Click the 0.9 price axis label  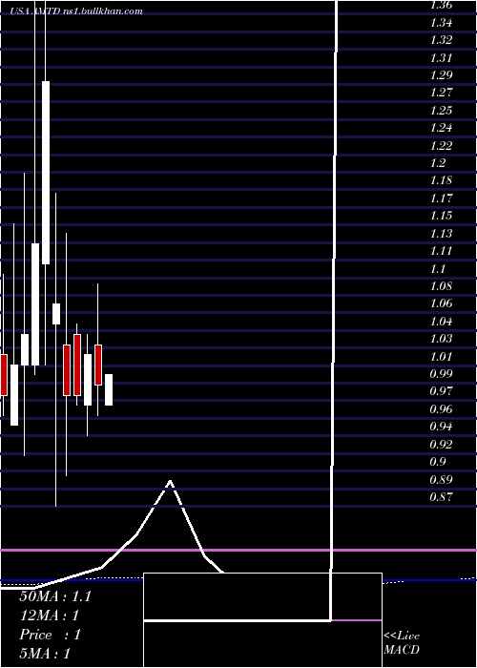click(438, 462)
